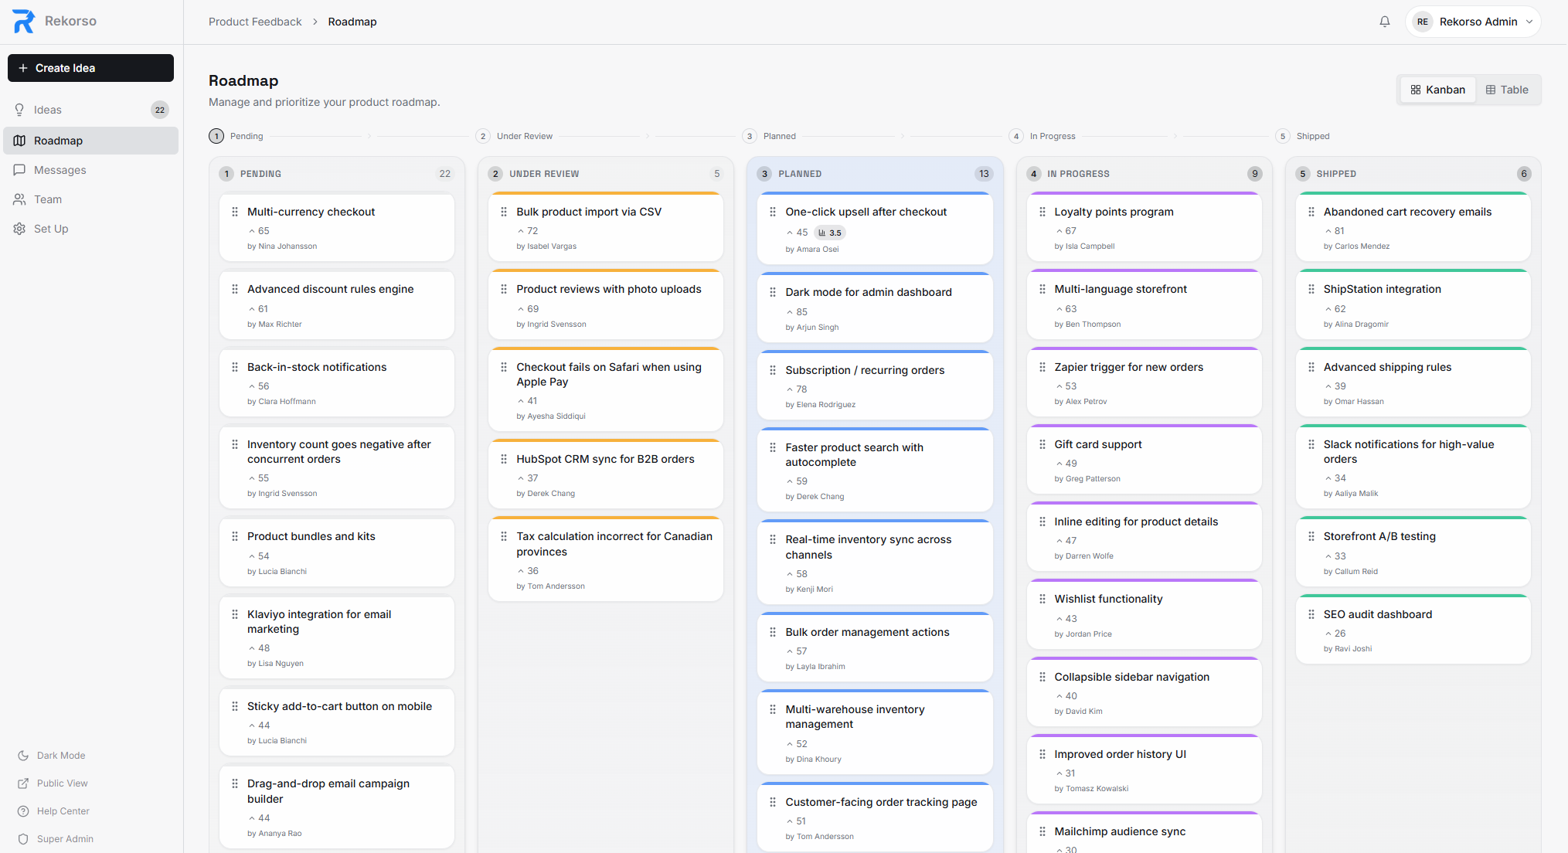Open the Ideas section in the sidebar
The width and height of the screenshot is (1568, 853).
[x=48, y=109]
